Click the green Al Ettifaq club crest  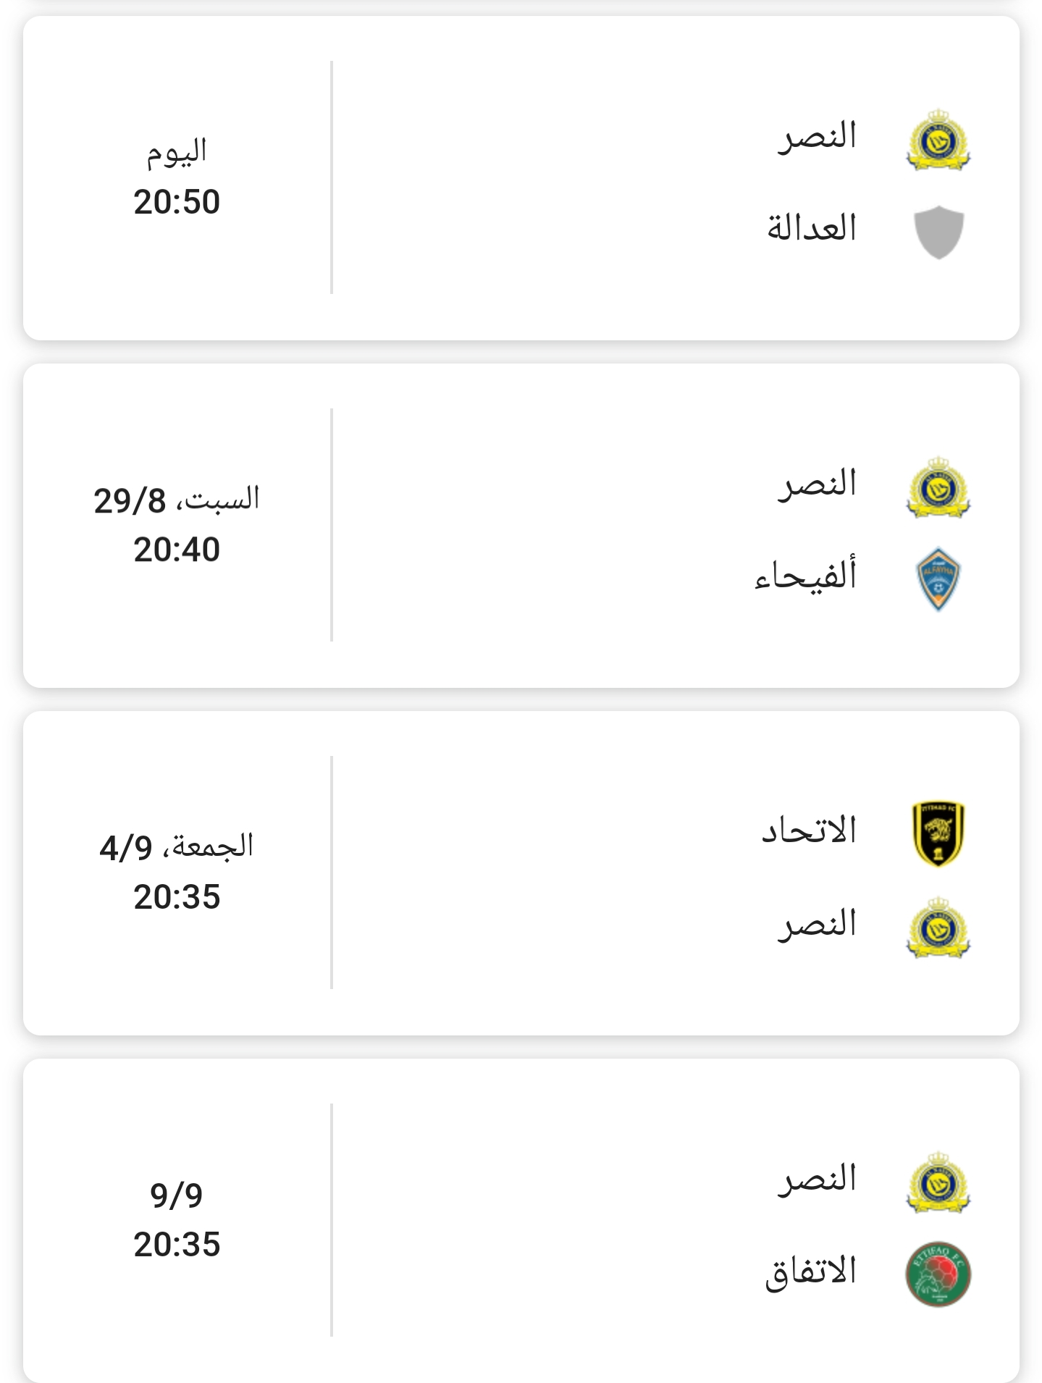coord(938,1274)
